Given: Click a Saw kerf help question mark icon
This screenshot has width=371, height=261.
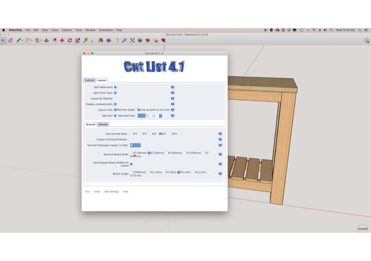Looking at the screenshot, I should click(x=172, y=115).
